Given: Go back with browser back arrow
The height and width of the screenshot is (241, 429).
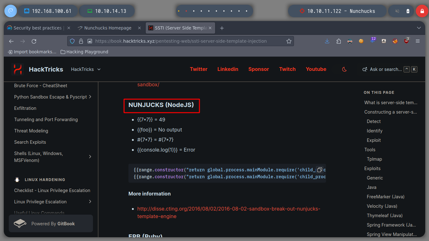Looking at the screenshot, I should point(11,41).
